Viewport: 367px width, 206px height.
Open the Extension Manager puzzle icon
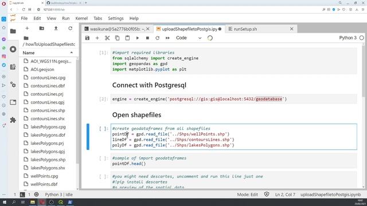tap(13, 120)
